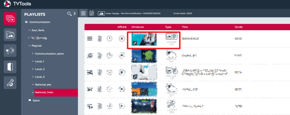Open the wrench settings icon
This screenshot has height=115, width=290.
point(10,83)
